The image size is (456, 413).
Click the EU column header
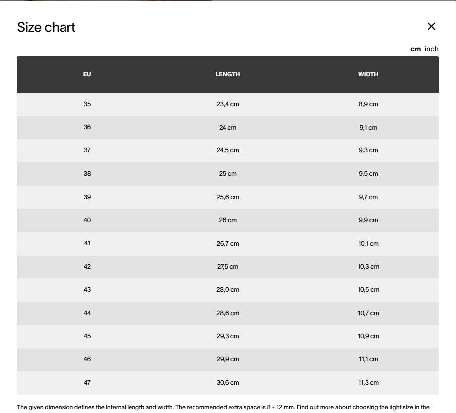click(87, 74)
